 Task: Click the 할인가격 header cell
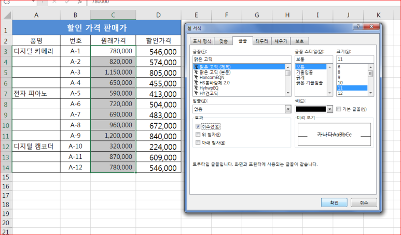158,40
